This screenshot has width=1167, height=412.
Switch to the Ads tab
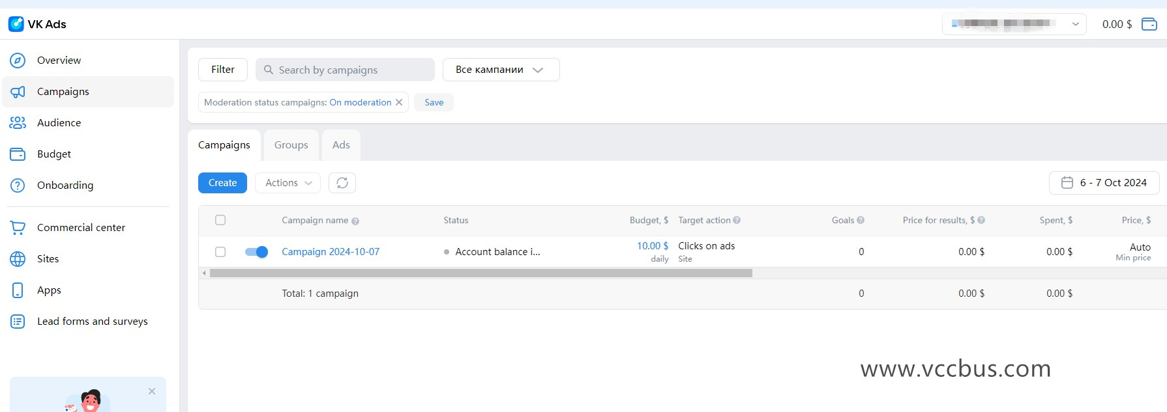(341, 145)
